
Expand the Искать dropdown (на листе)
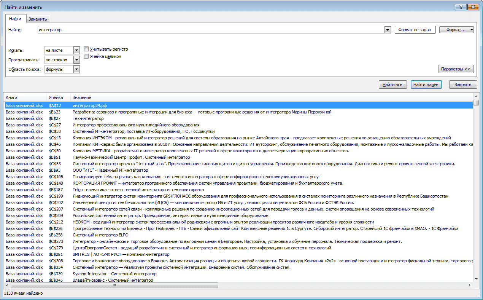[x=76, y=50]
